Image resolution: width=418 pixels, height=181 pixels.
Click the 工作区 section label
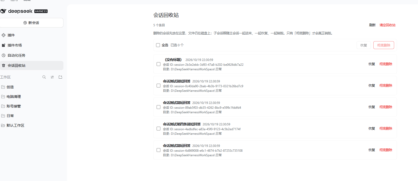5,77
